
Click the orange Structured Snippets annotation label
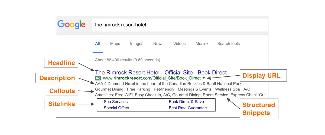point(259,109)
